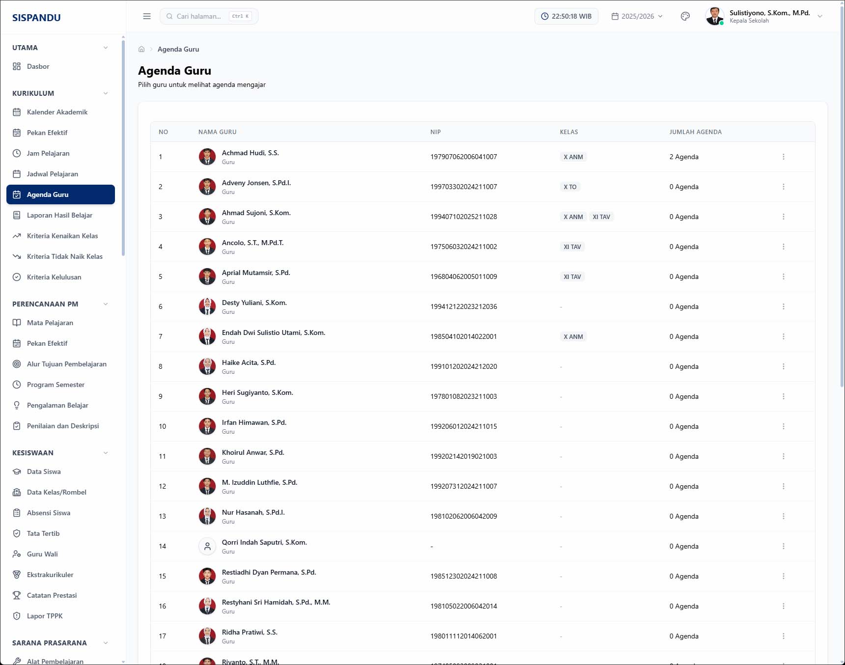Screen dimensions: 845x665
Task: Click the sidebar vertical scrollbar
Action: [x=123, y=147]
